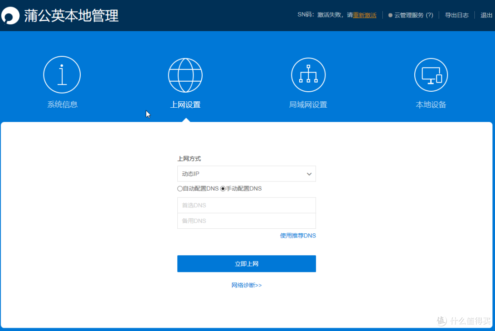This screenshot has width=495, height=331.
Task: Open the 本地设备 monitor icon
Action: (x=431, y=75)
